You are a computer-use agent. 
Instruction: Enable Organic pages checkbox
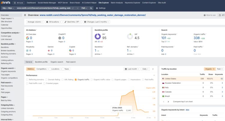point(112,80)
